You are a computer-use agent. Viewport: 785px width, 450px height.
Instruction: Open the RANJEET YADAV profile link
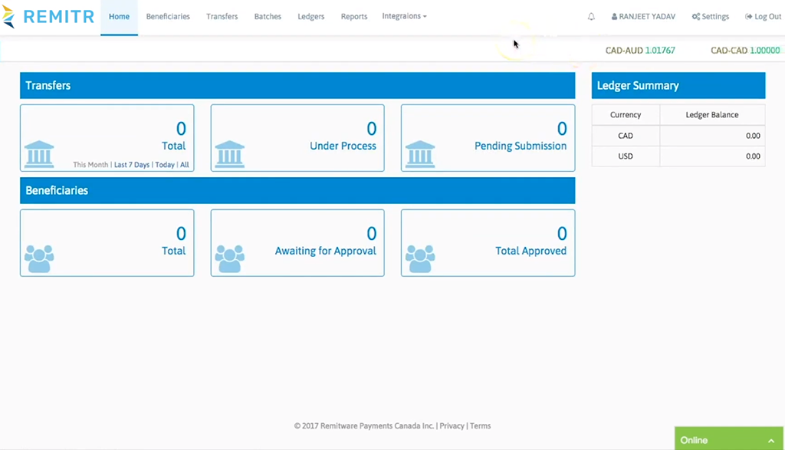coord(643,17)
